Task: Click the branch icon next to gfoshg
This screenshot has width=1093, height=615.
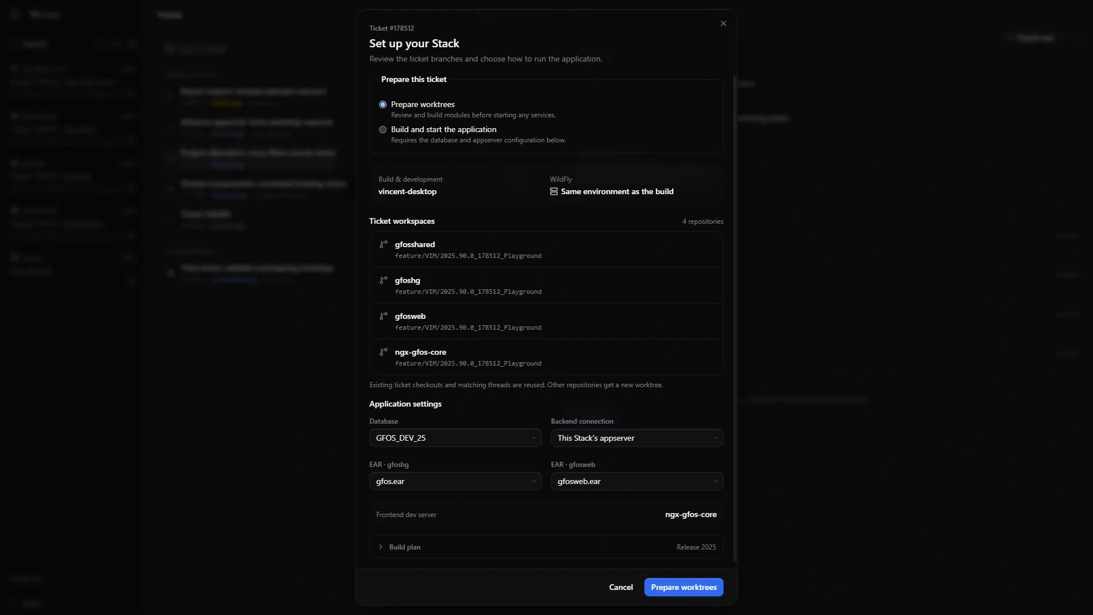Action: [384, 280]
